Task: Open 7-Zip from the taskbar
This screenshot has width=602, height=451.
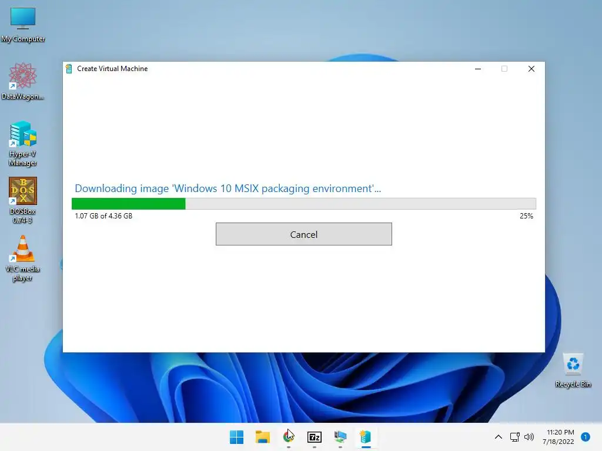Action: pyautogui.click(x=315, y=437)
